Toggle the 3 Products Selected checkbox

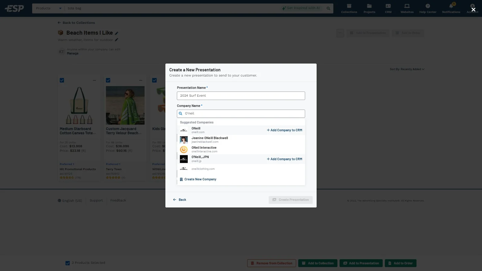tap(68, 263)
